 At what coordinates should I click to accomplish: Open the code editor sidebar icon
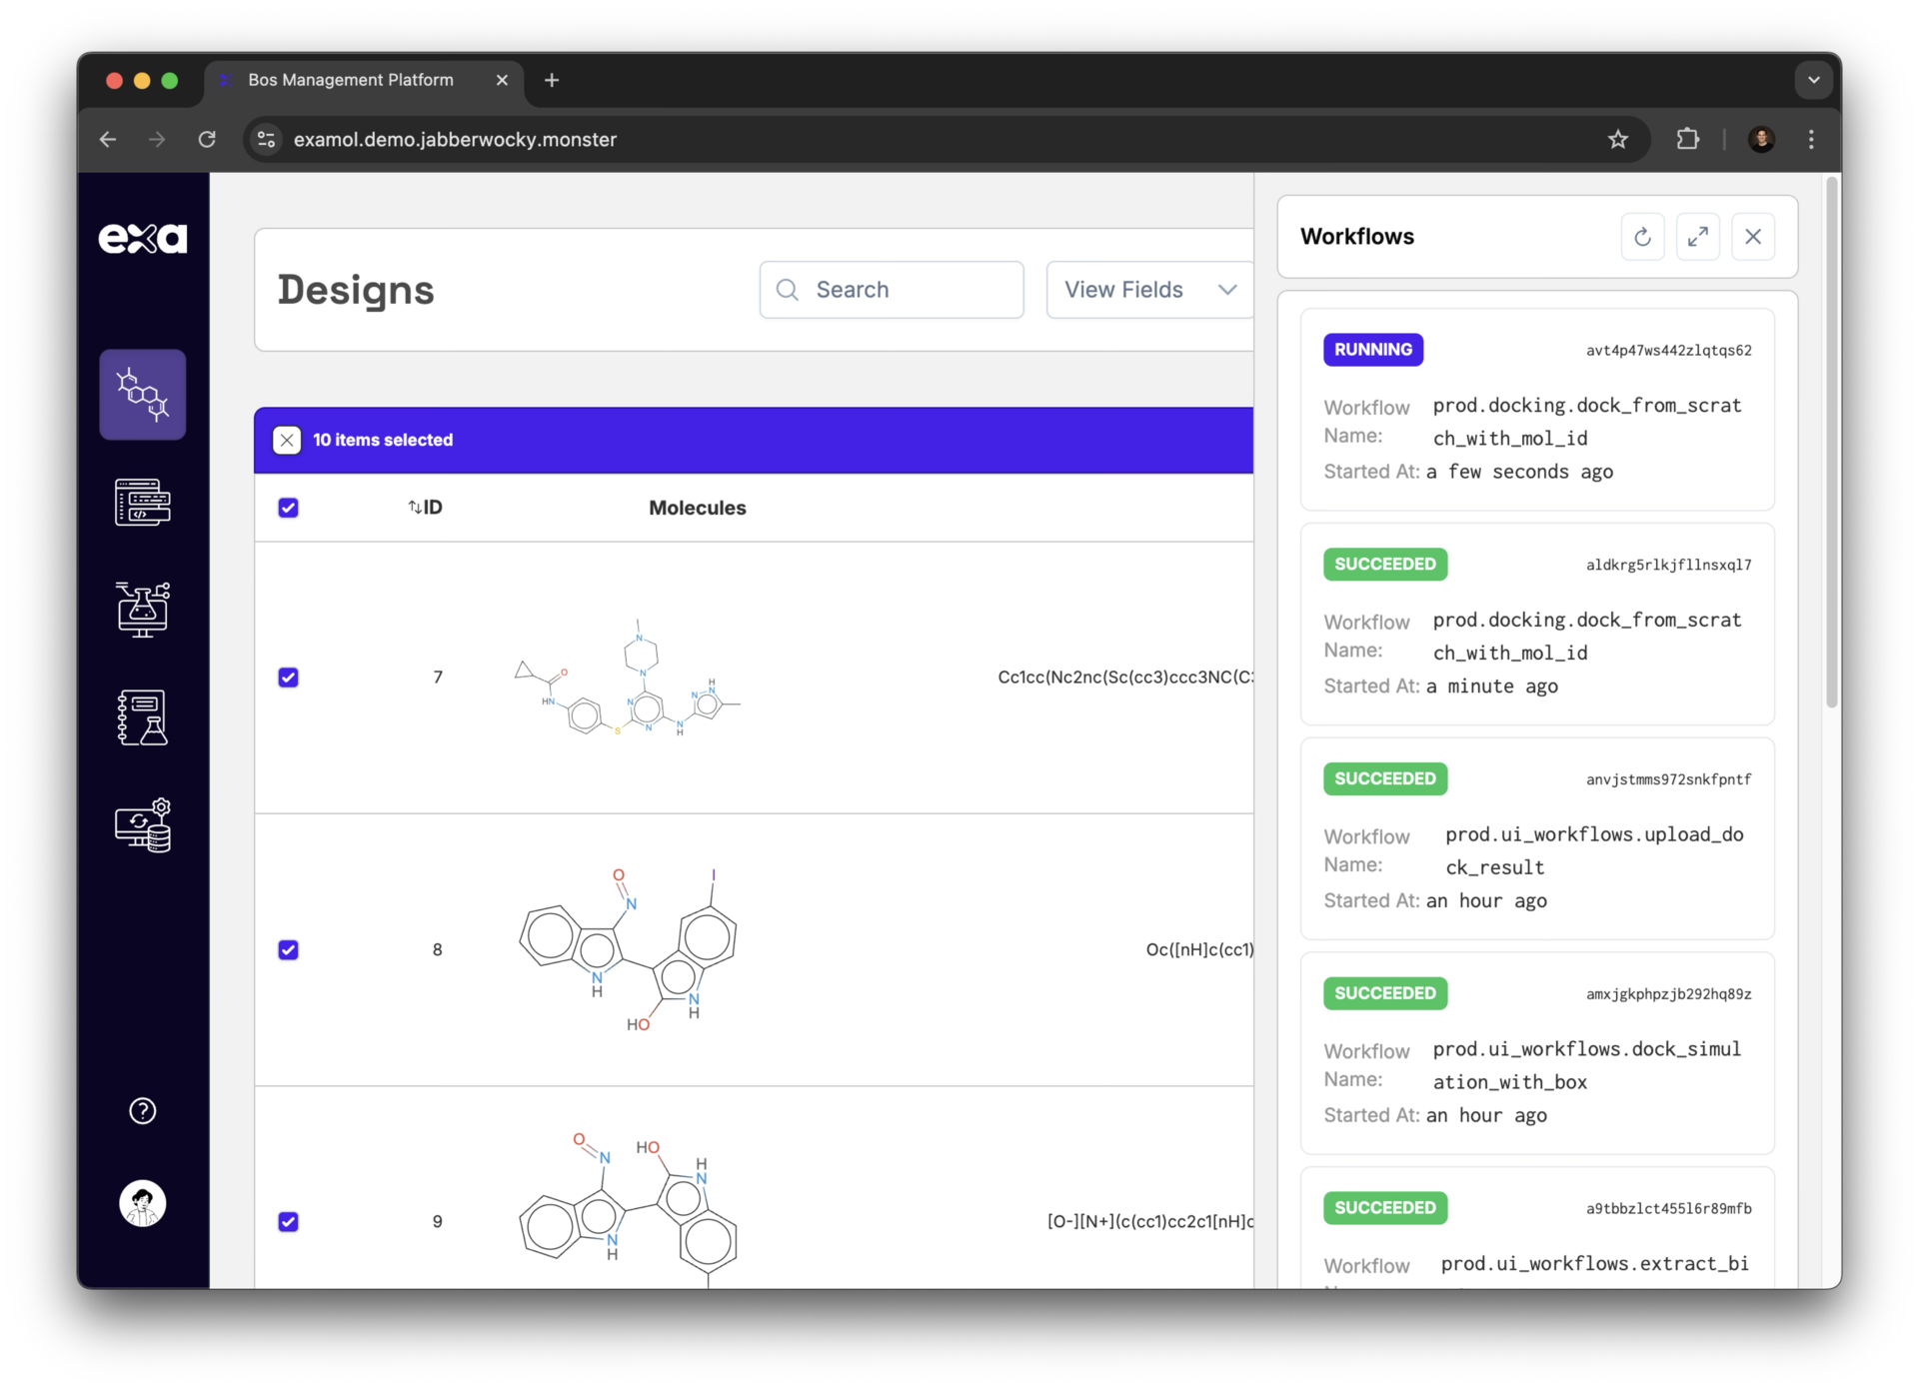142,502
